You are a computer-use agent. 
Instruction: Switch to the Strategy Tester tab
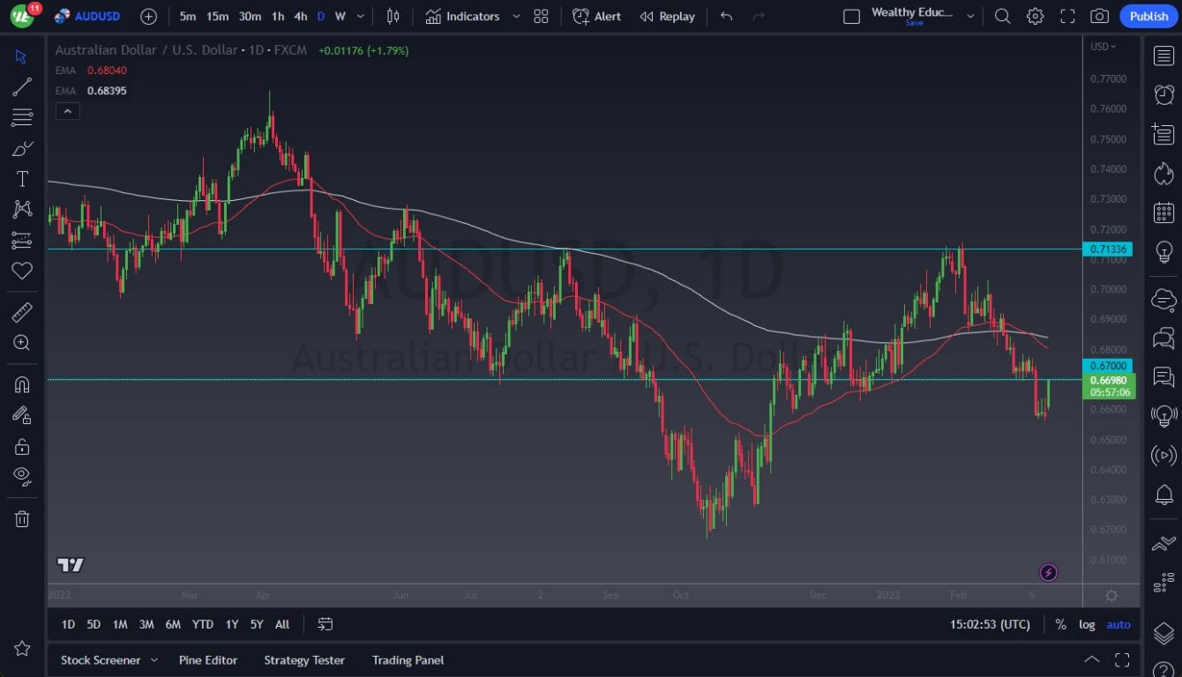304,659
